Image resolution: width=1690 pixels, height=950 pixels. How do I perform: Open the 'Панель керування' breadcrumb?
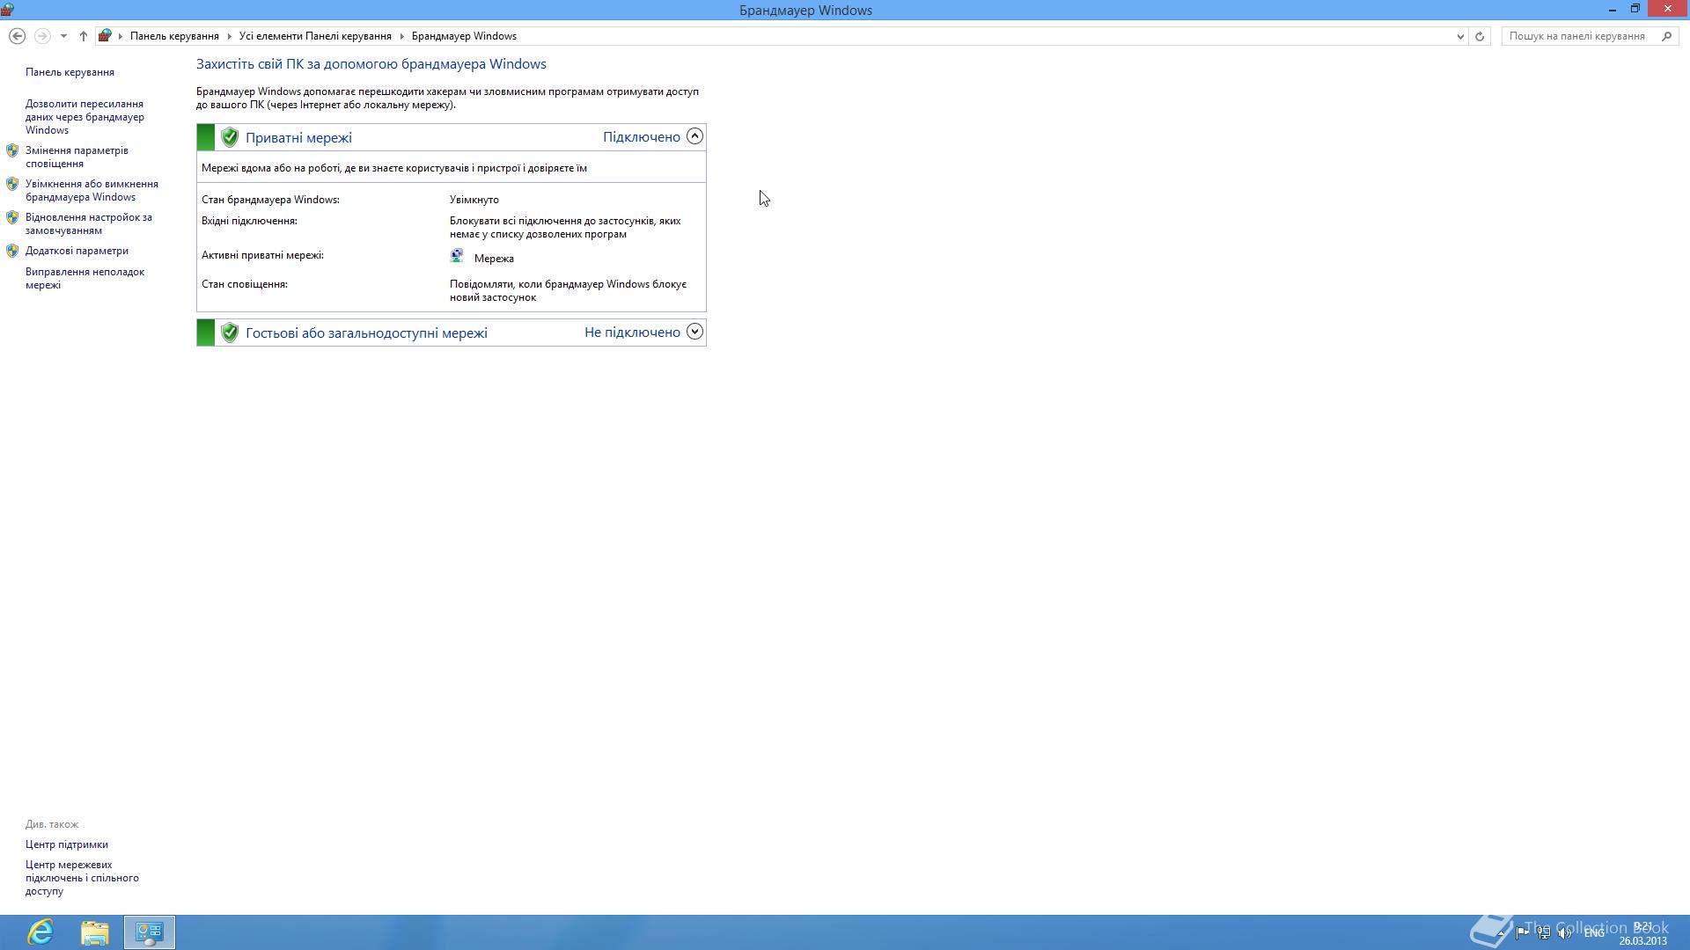click(x=174, y=36)
